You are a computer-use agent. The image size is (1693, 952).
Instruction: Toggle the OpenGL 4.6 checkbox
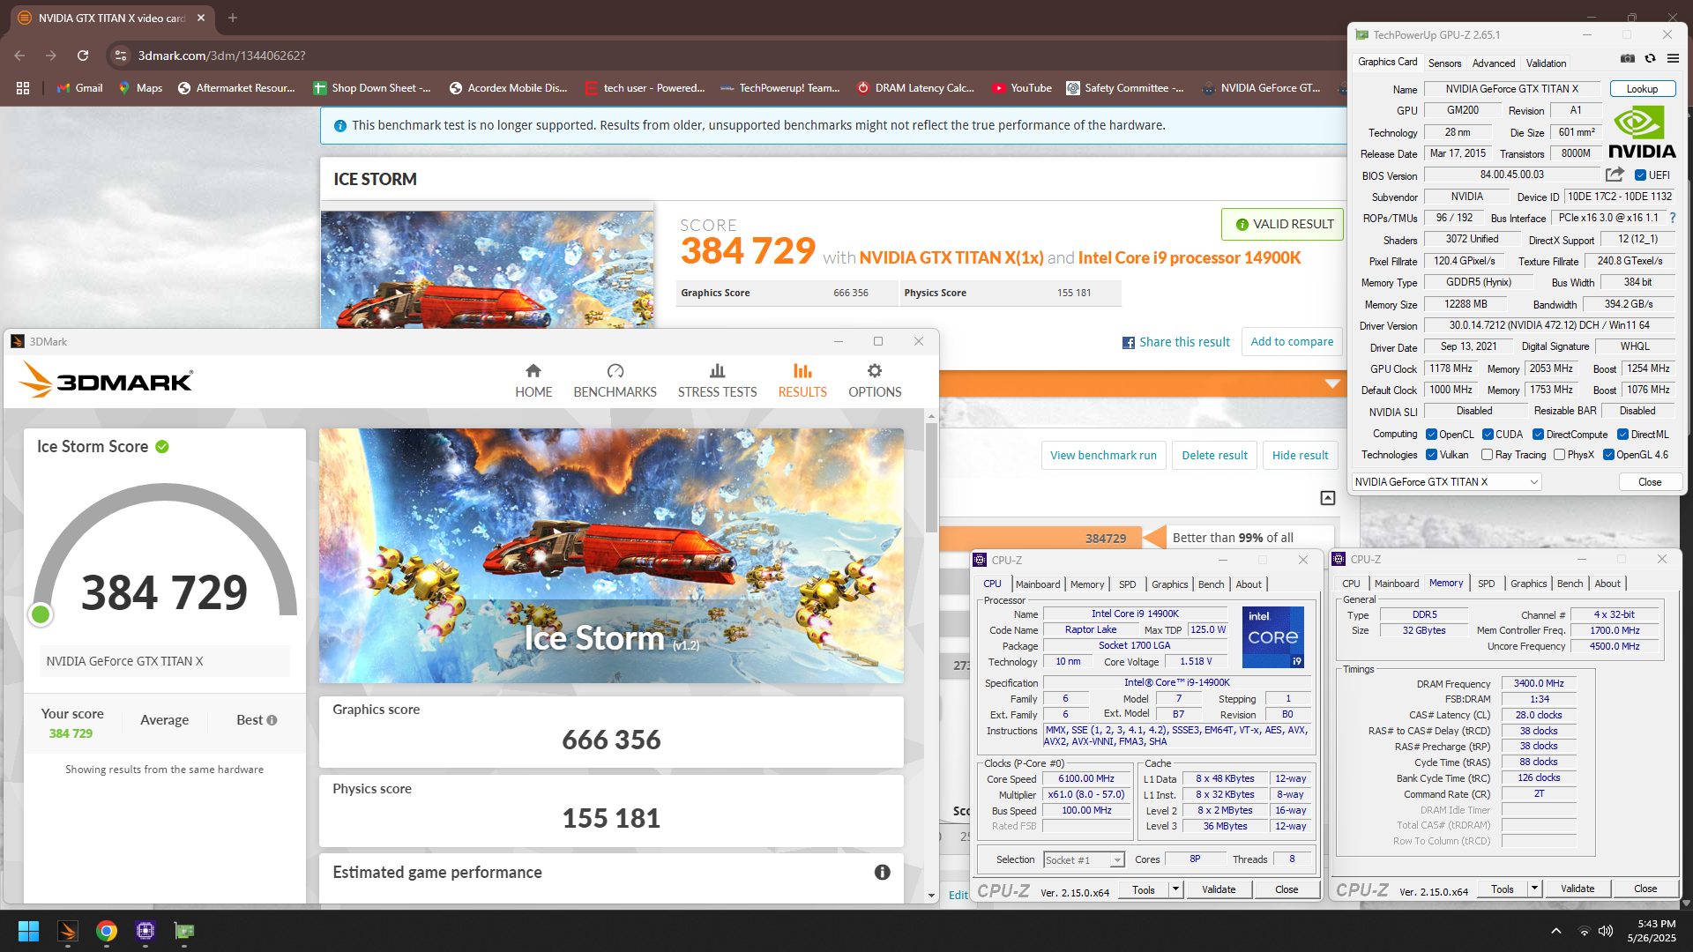tap(1608, 455)
